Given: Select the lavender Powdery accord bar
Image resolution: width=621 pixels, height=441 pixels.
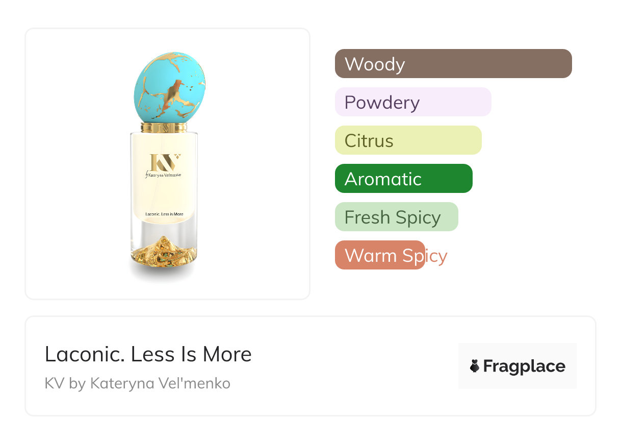Looking at the screenshot, I should coord(412,102).
